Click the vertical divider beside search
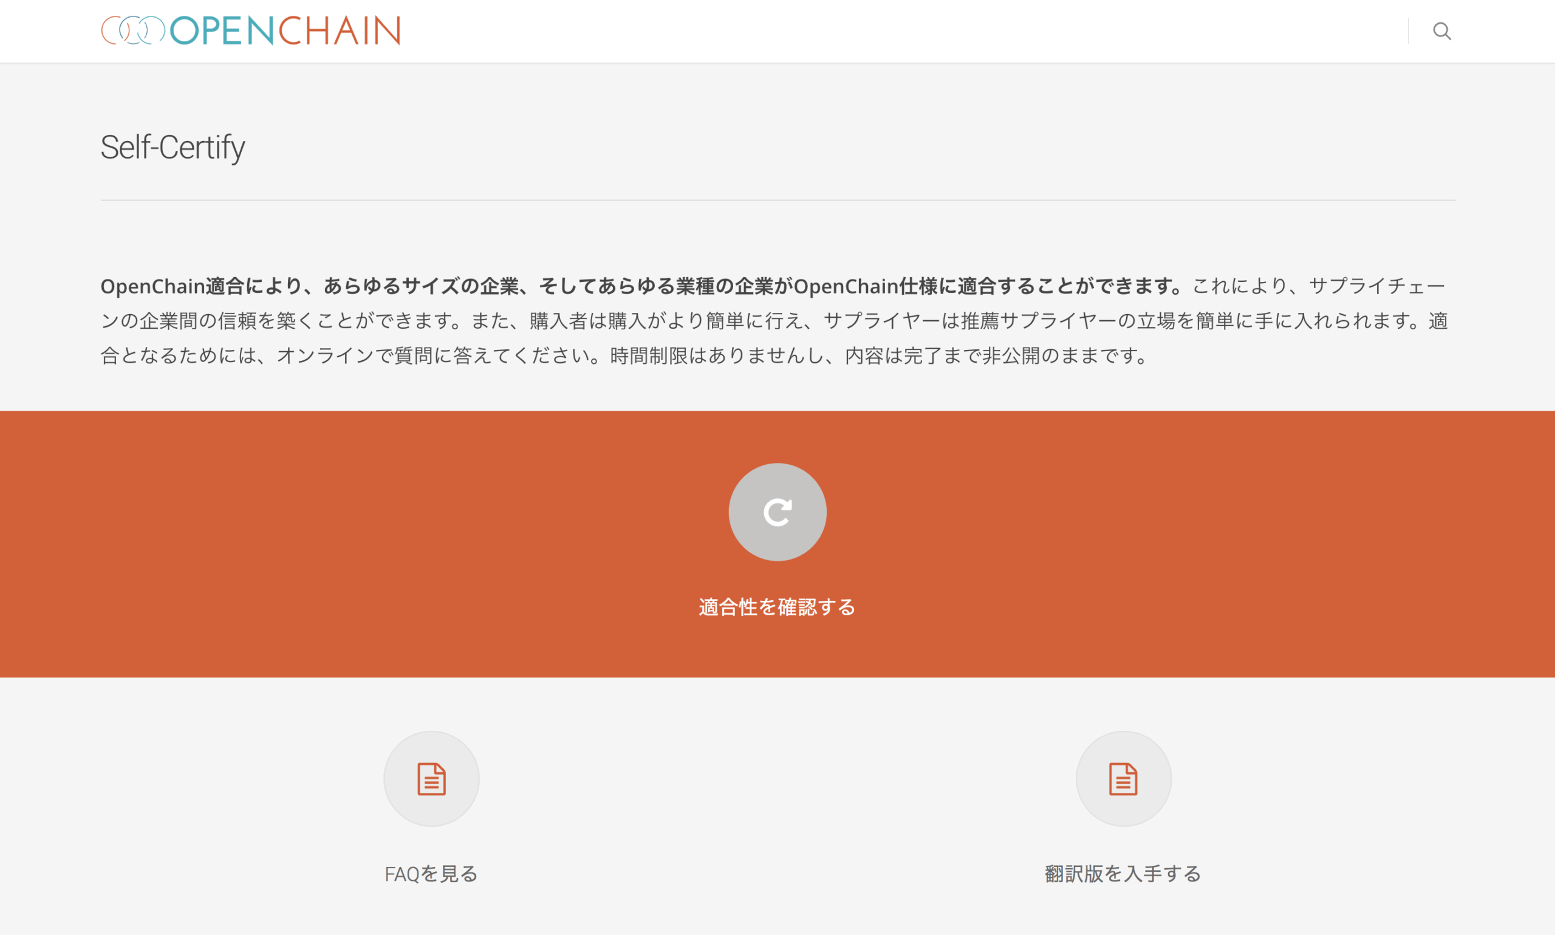 1408,31
